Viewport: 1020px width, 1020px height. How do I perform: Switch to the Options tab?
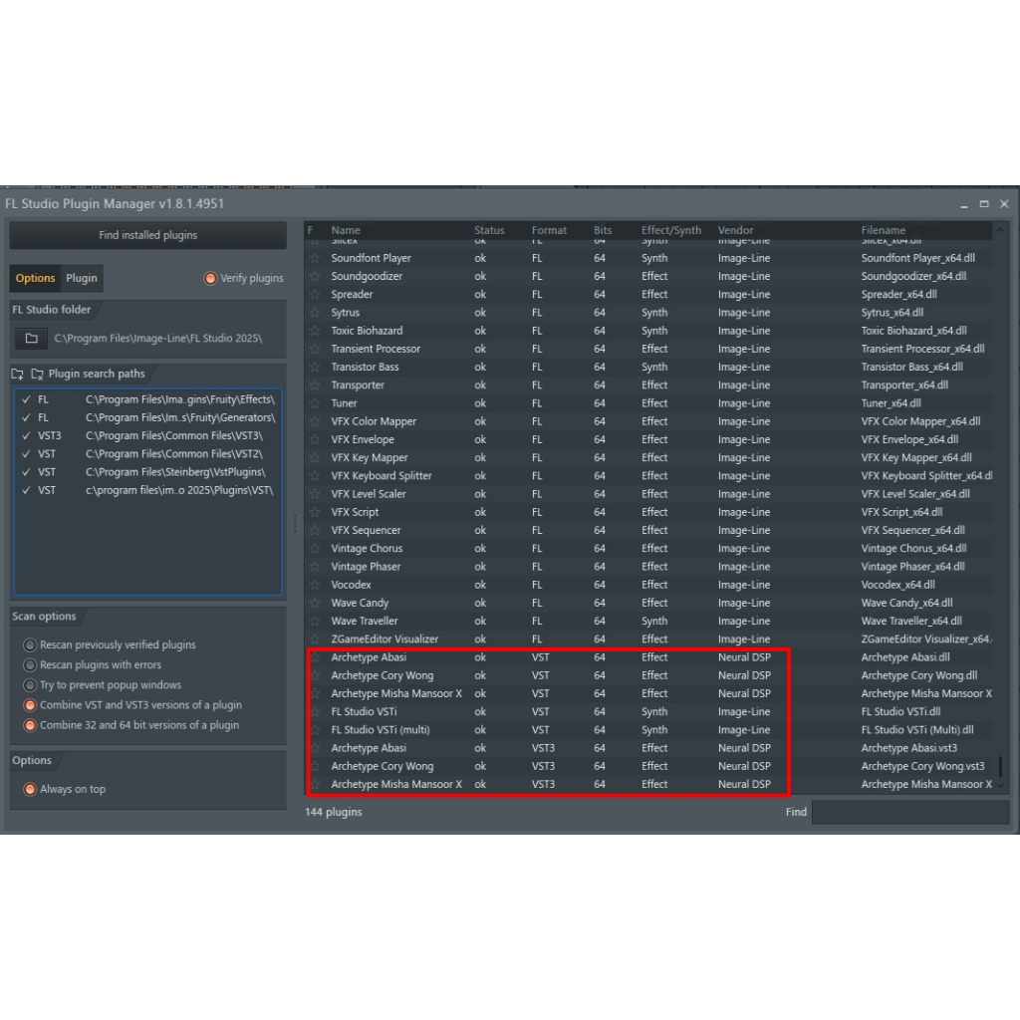35,279
